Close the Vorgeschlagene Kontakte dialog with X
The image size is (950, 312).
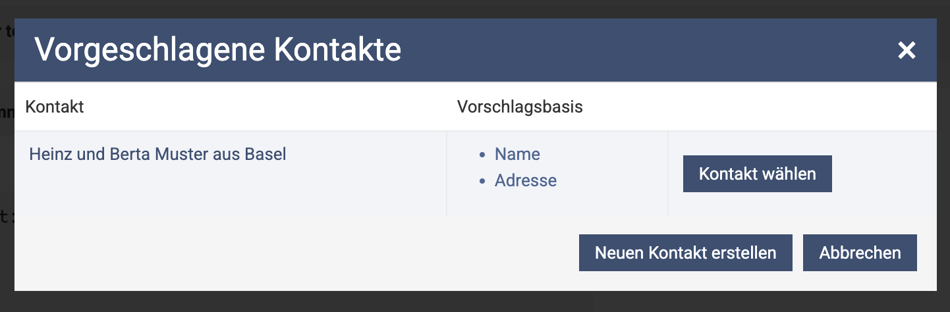pyautogui.click(x=907, y=51)
